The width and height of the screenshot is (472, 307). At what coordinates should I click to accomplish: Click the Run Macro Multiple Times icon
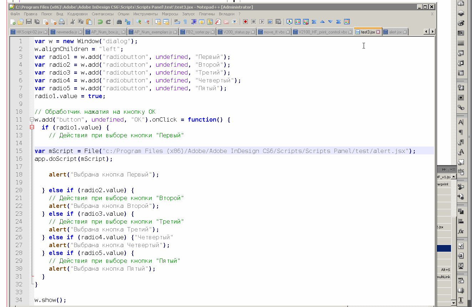pos(270,22)
